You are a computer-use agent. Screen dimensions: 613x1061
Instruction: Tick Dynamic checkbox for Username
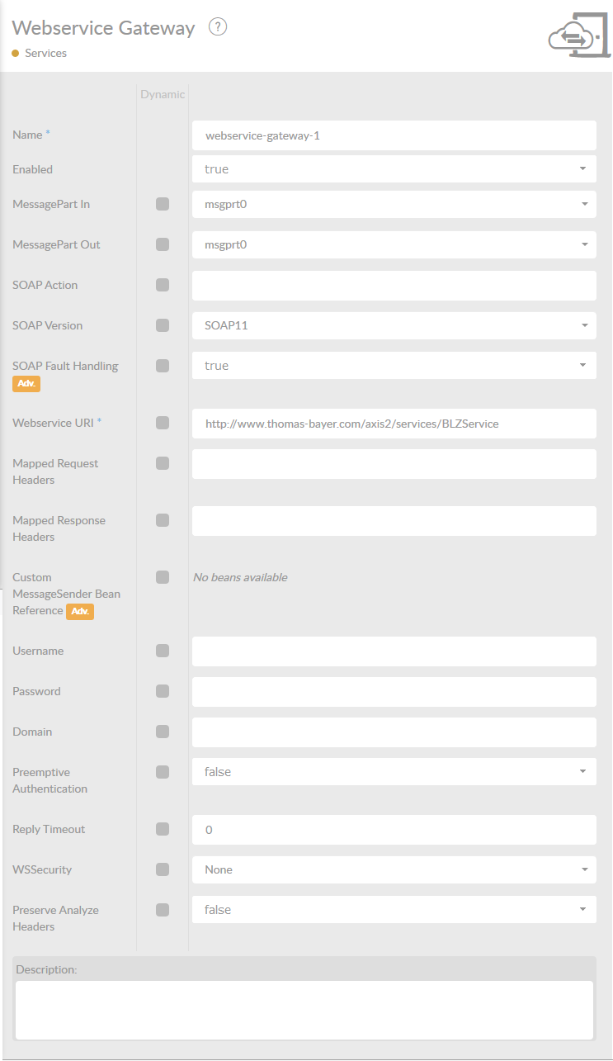tap(163, 651)
